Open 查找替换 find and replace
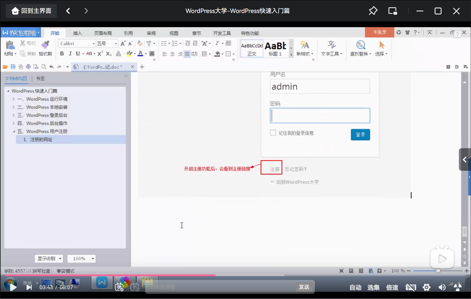Screen dimensions: 471x299 click(x=360, y=49)
